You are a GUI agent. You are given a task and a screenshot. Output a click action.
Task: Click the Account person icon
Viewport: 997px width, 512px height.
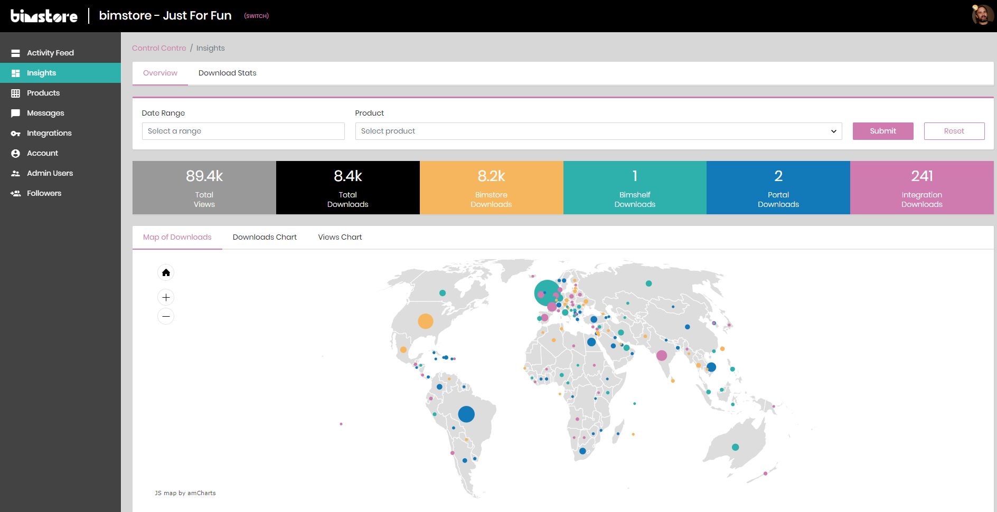point(16,153)
